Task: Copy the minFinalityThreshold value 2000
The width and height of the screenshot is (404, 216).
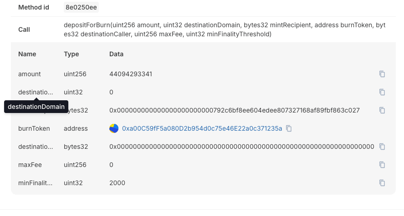Action: [x=382, y=183]
